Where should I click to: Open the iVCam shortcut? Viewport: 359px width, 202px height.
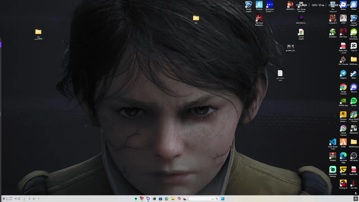(x=354, y=6)
